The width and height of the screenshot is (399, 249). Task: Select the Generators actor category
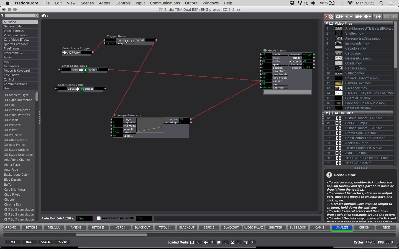click(20, 66)
